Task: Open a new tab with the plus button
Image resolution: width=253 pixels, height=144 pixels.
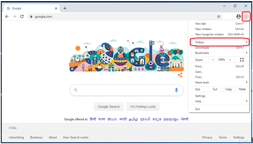Action: tap(65, 9)
